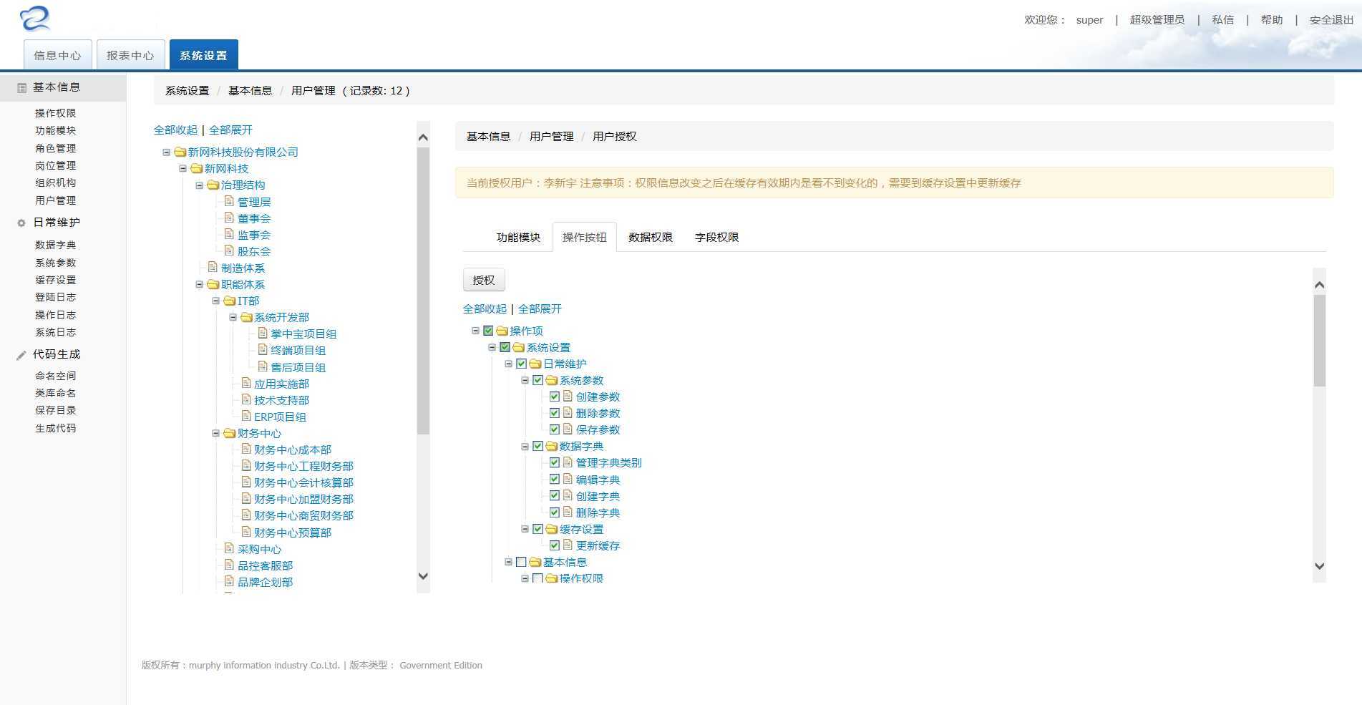Uncheck the 操作项 root checkbox
This screenshot has height=705, width=1362.
pos(488,331)
